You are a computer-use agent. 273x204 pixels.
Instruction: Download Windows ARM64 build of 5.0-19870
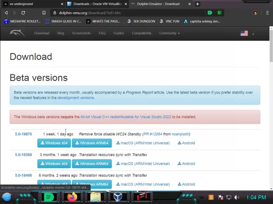click(x=92, y=143)
